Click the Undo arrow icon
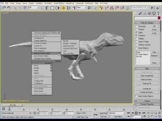Image resolution: width=162 pixels, height=121 pixels. coord(4,8)
